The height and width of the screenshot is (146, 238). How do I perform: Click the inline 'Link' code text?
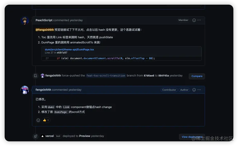point(66,107)
